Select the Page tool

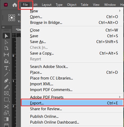6,48
